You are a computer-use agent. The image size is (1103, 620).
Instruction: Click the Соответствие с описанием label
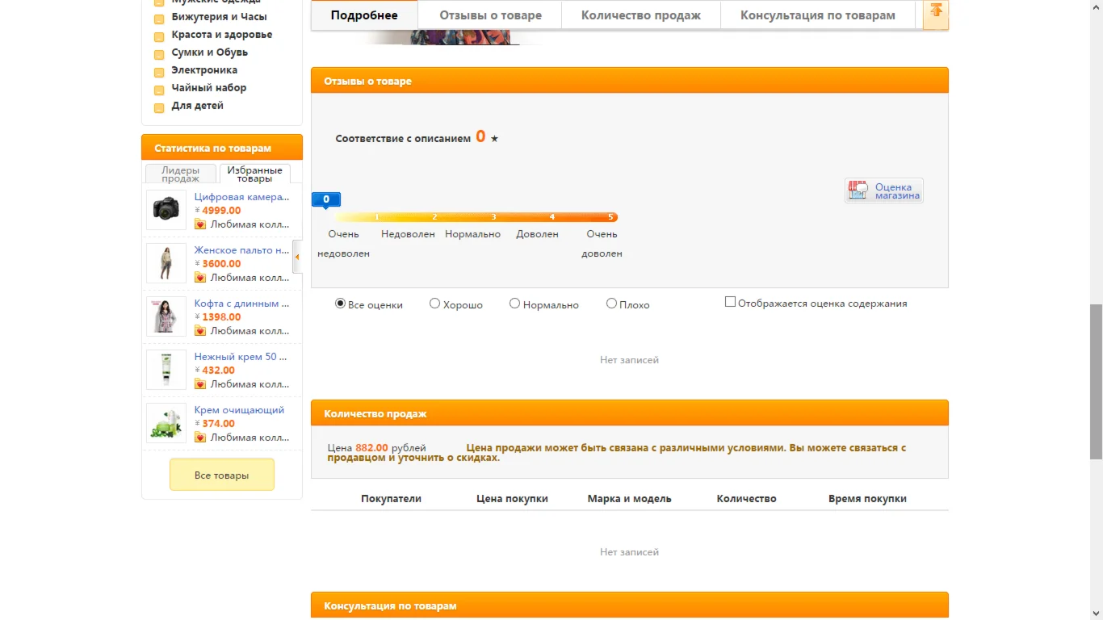[403, 139]
